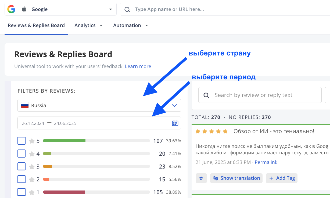Viewport: 330px width, 198px height.
Task: Click the 7.41% percentage value
Action: pyautogui.click(x=175, y=154)
